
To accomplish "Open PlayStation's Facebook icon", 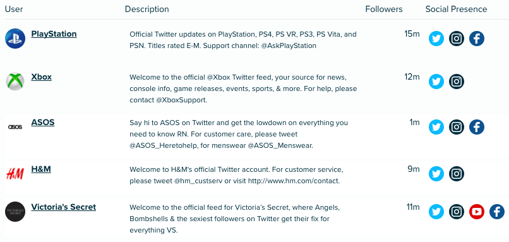I will (477, 39).
